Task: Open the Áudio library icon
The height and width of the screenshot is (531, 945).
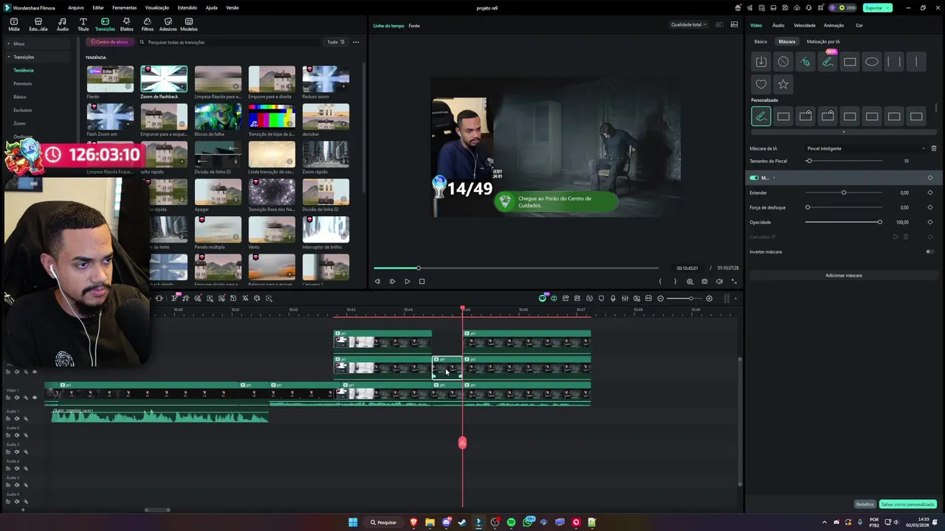Action: coord(63,24)
